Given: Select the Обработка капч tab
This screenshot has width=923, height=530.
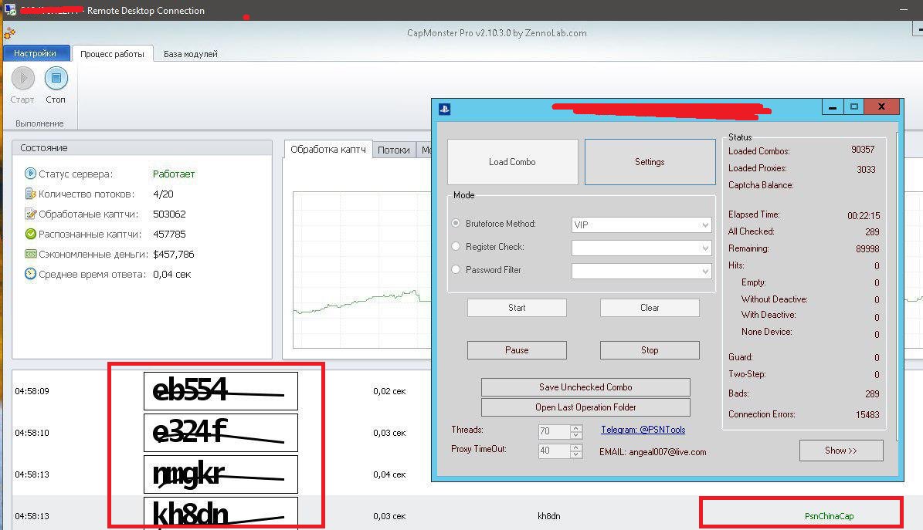Looking at the screenshot, I should pos(327,150).
